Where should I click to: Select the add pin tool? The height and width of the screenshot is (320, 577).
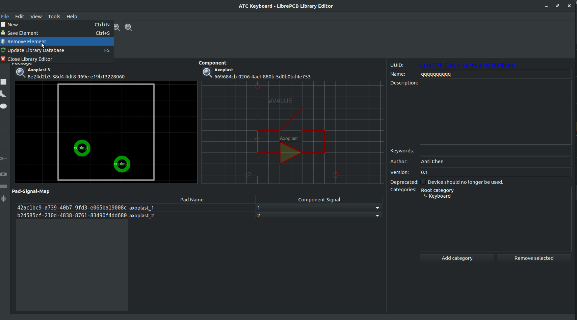pos(4,158)
